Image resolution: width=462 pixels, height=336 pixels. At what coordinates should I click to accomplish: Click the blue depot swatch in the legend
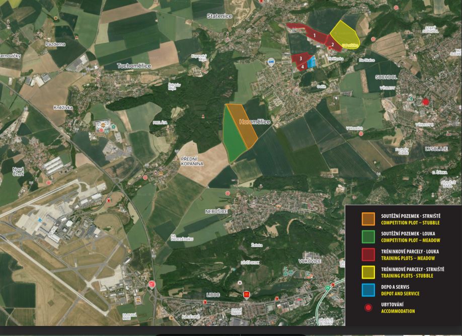[368, 290]
